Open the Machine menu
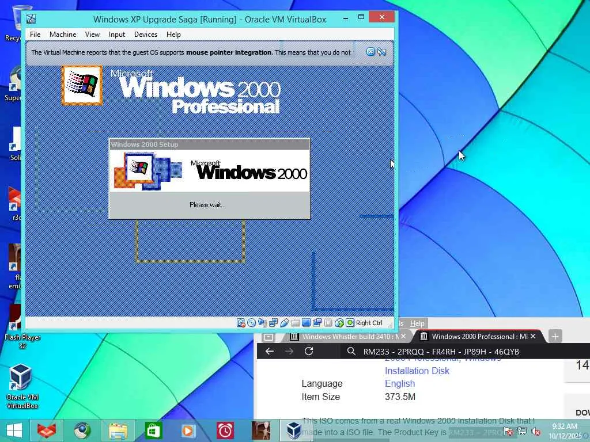 tap(63, 34)
